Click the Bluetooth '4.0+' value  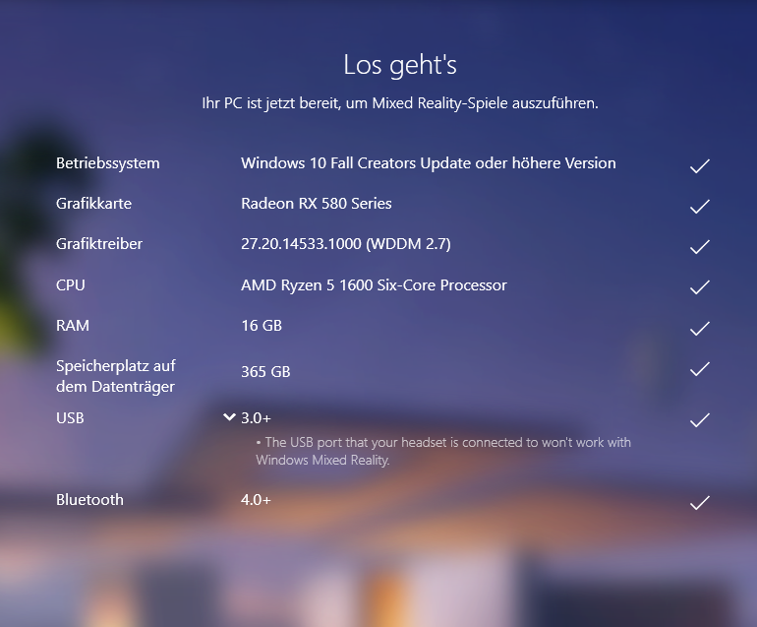pos(256,499)
